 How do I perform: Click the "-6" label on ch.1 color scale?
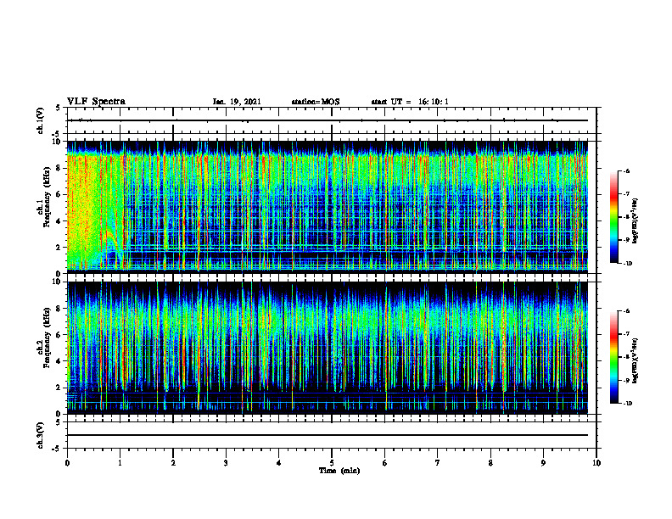[626, 170]
